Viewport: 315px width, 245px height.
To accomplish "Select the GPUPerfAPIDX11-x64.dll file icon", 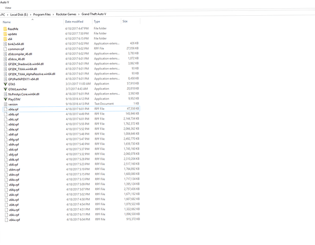I will coord(5,79).
